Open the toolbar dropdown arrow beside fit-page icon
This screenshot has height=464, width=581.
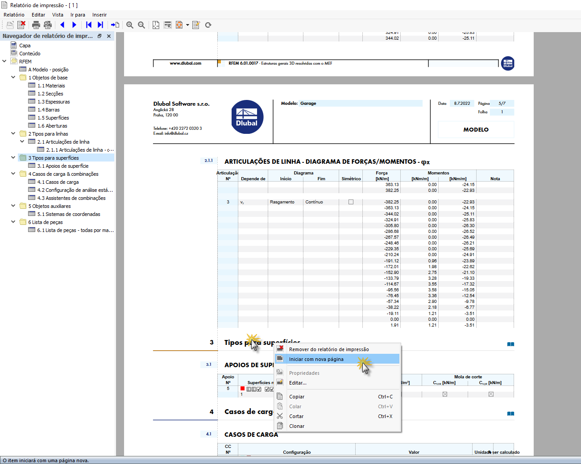[187, 25]
